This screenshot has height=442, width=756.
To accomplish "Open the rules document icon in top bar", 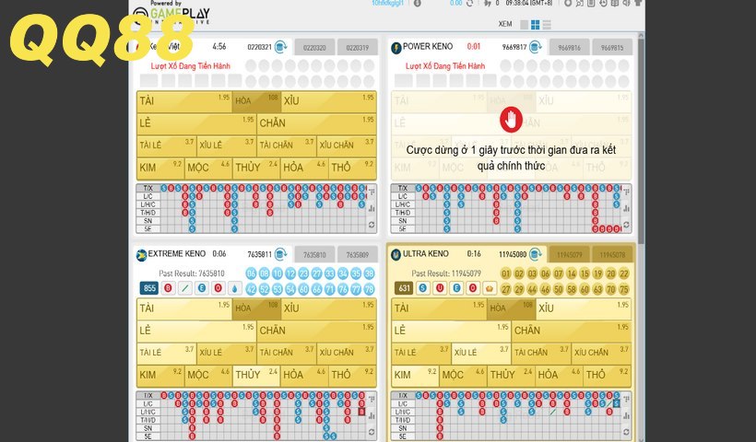I will pos(591,3).
